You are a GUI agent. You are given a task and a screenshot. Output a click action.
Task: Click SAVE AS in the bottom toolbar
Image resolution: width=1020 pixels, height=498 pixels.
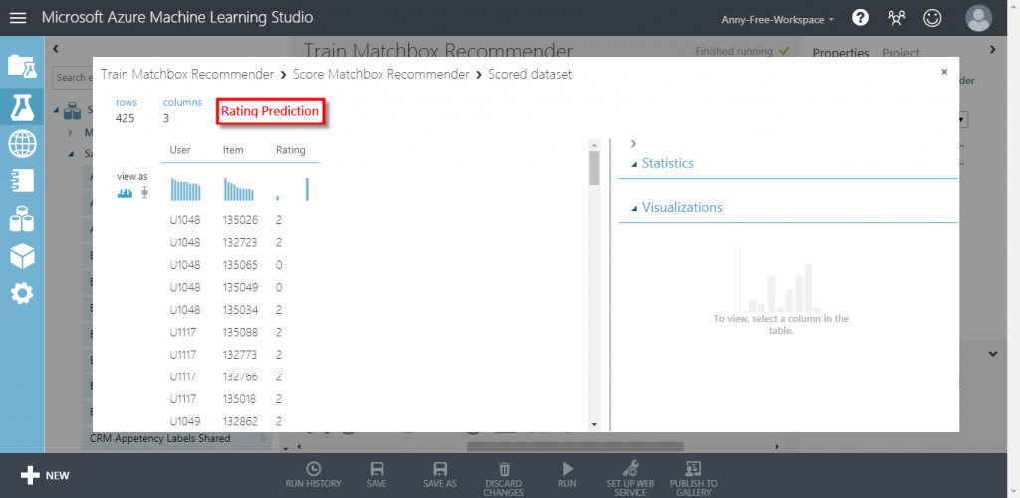(439, 475)
